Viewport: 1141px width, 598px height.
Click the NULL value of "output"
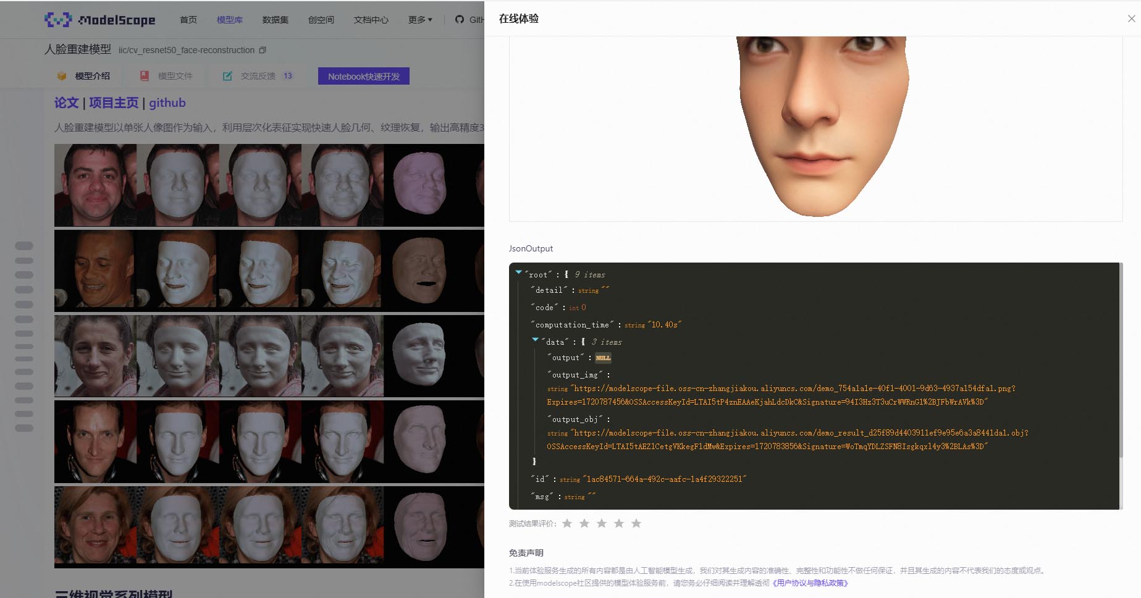pyautogui.click(x=603, y=358)
